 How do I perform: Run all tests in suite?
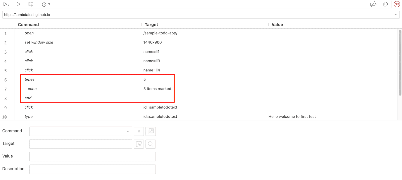pyautogui.click(x=6, y=4)
